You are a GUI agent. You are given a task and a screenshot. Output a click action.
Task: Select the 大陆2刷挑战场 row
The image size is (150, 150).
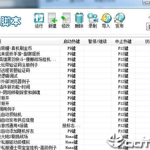click(75, 137)
